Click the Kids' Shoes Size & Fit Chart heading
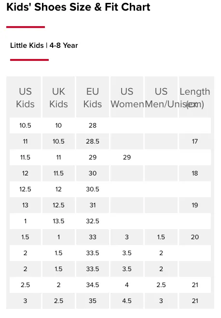221x318 pixels. click(x=78, y=7)
